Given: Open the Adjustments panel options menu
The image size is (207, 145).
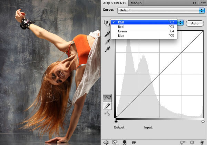Looking at the screenshot, I should coord(203,3).
